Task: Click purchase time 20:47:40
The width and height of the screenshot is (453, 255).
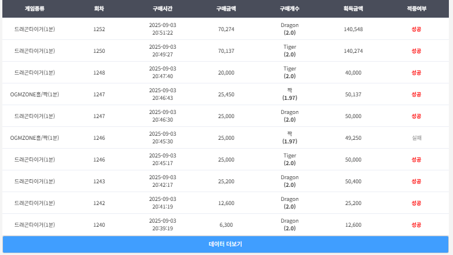Action: pyautogui.click(x=162, y=76)
